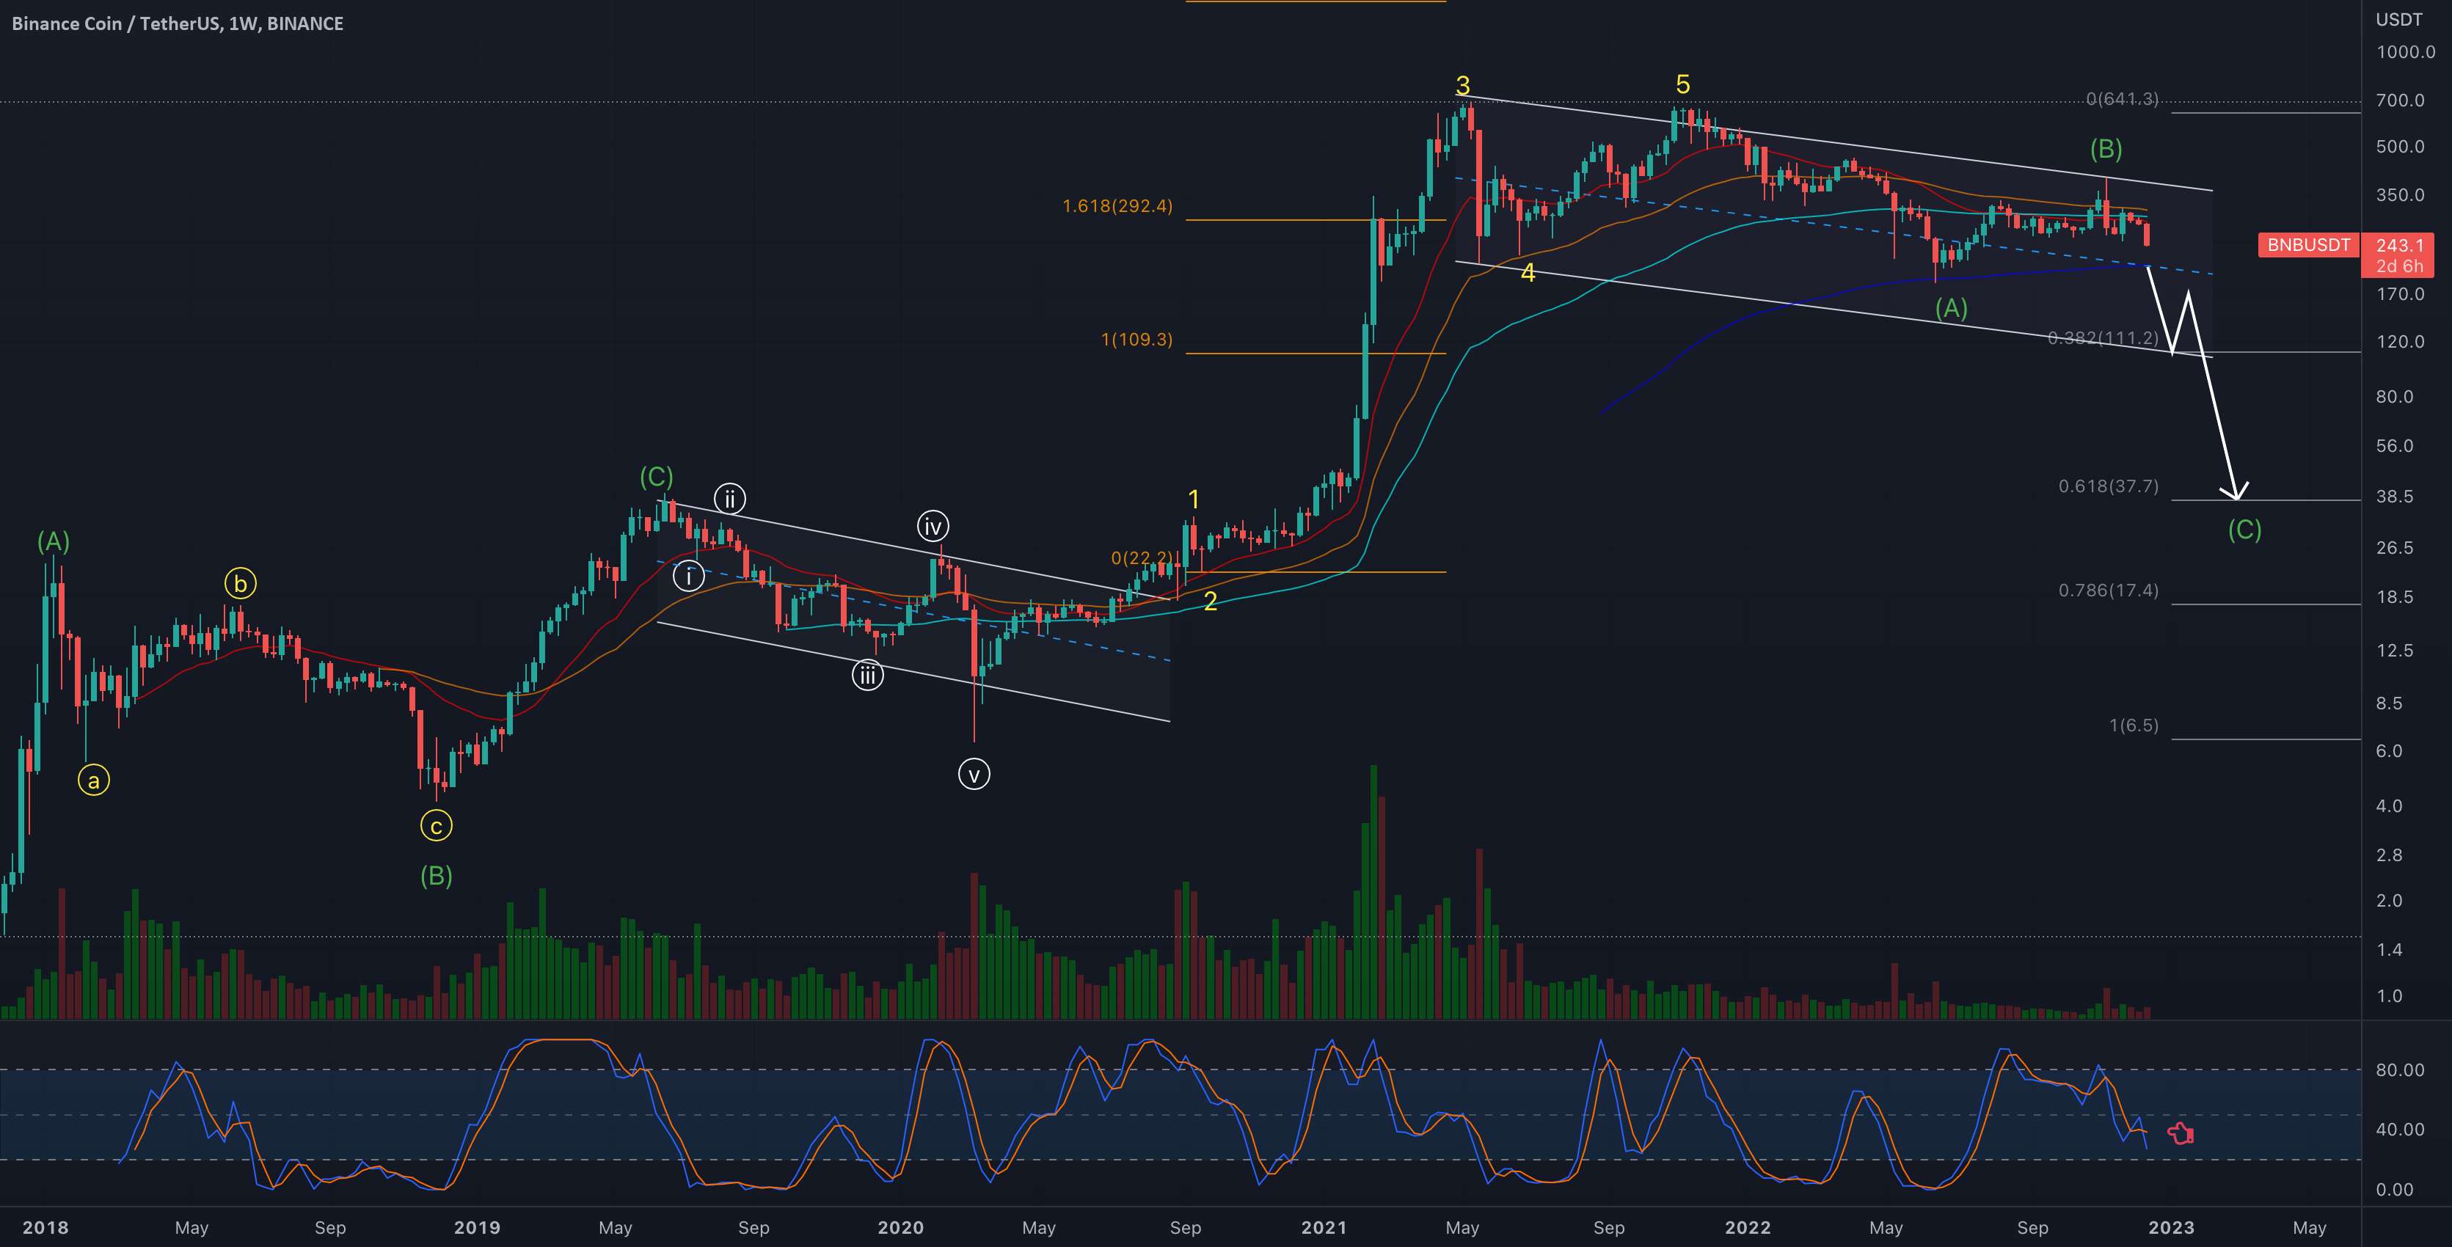Select the green (C) label at the mid-2019 peak
The image size is (2452, 1247).
[656, 476]
